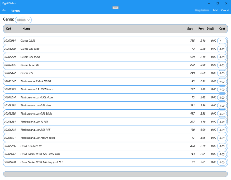Focus quantity field for Timisoreana Lux 0.5L doza
This screenshot has height=180, width=231.
tap(222, 106)
